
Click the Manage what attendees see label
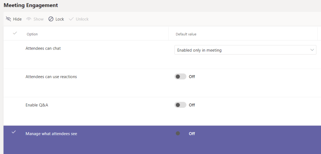click(x=51, y=134)
